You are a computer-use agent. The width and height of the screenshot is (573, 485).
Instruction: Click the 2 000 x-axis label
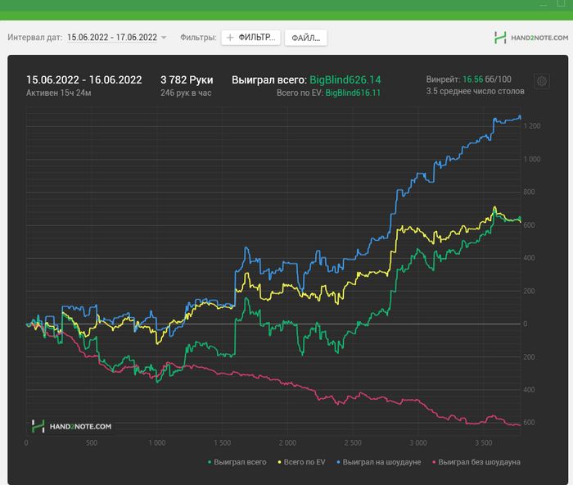(x=287, y=443)
